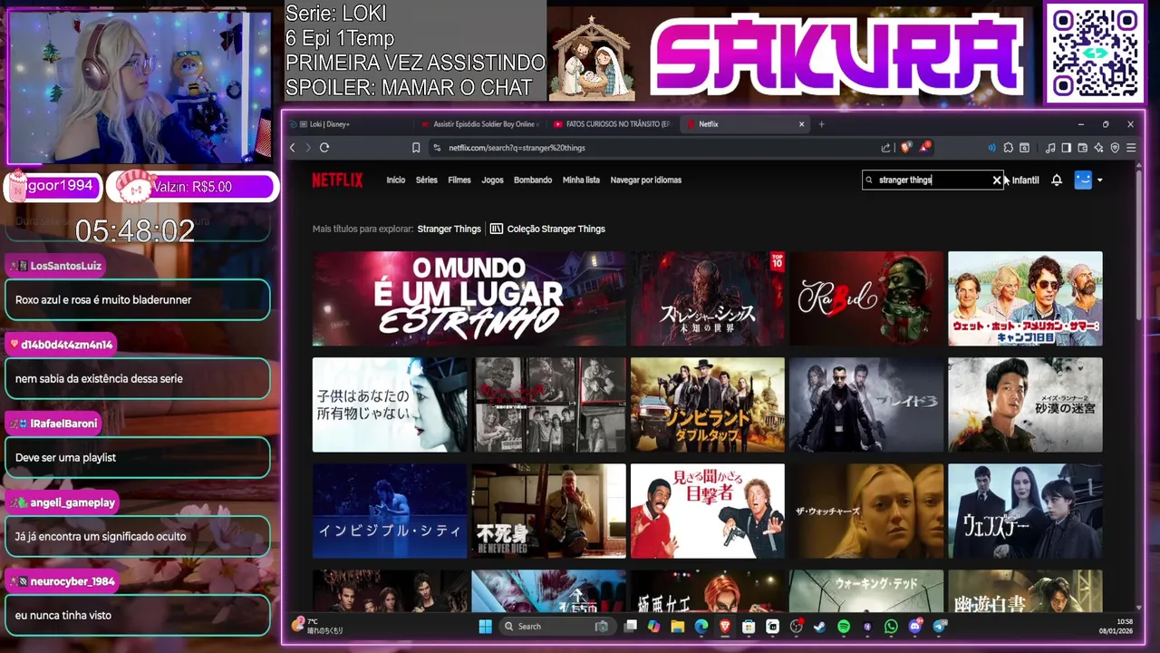Click the browser address bar URL
1160x653 pixels.
(x=517, y=148)
